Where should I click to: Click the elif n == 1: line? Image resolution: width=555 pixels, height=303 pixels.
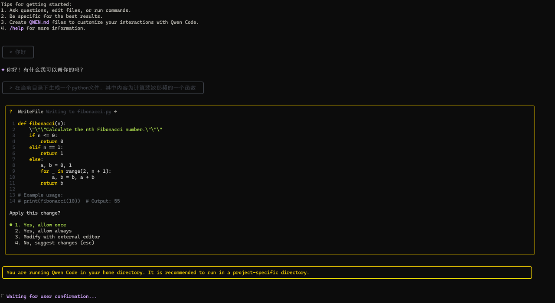(x=46, y=147)
